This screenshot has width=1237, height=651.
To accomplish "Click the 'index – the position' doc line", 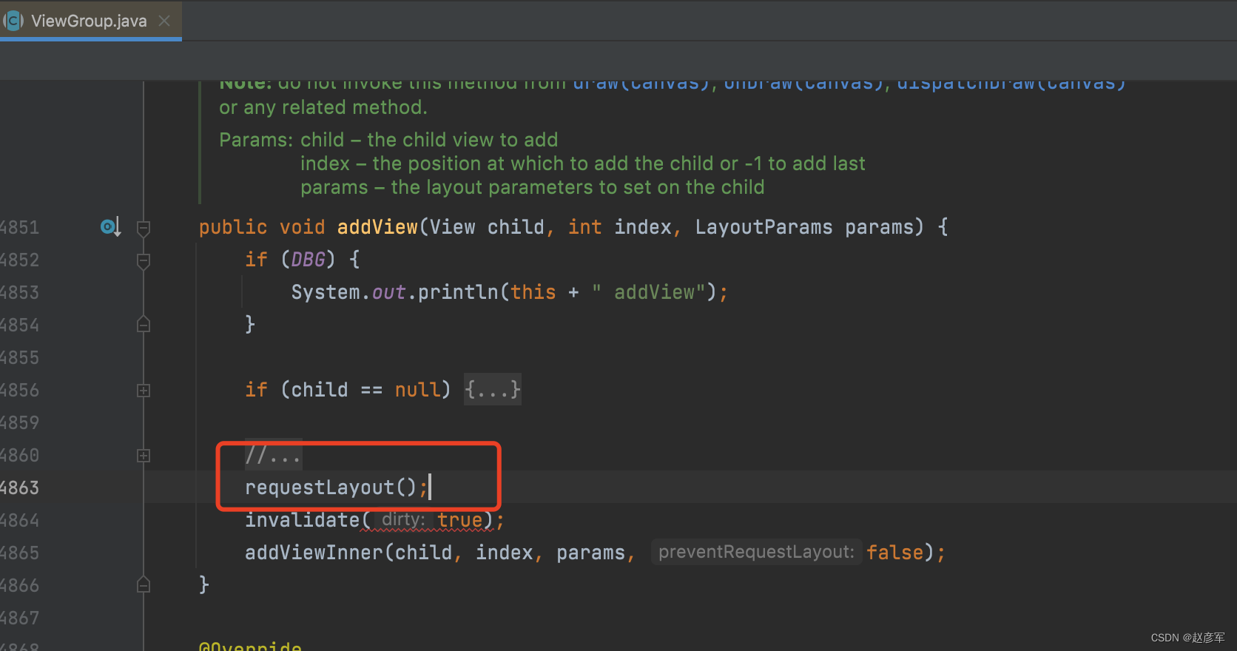I will tap(582, 163).
